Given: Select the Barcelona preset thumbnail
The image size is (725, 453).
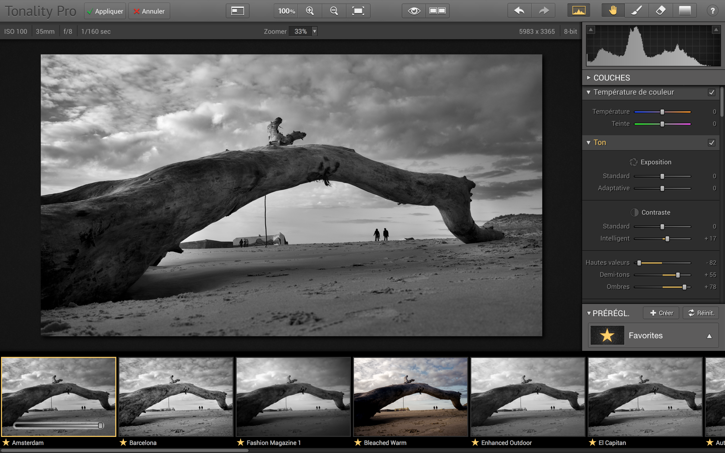Looking at the screenshot, I should [176, 396].
